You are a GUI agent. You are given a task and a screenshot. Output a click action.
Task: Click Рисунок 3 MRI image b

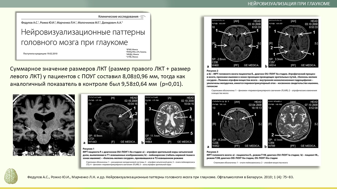(x=293, y=123)
